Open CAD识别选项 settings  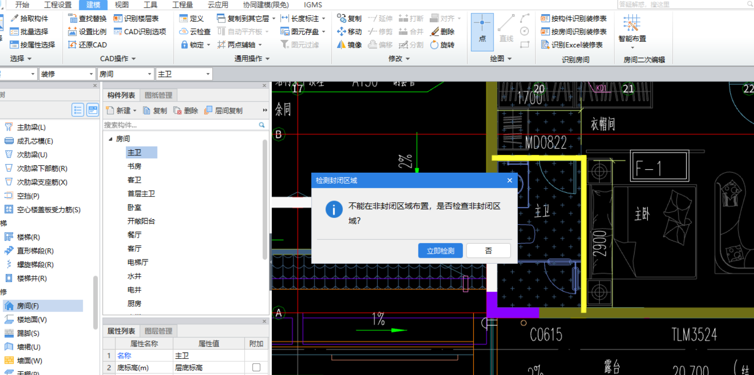(x=140, y=32)
